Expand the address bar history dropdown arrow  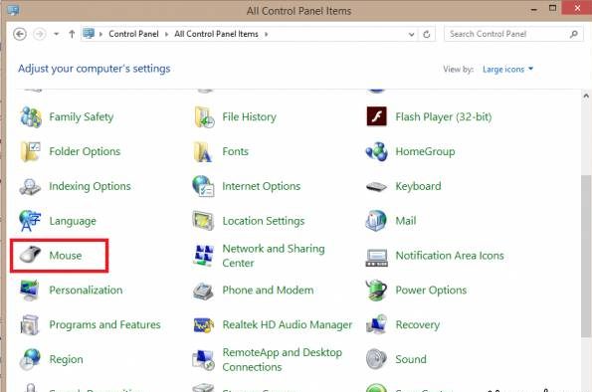pos(411,35)
